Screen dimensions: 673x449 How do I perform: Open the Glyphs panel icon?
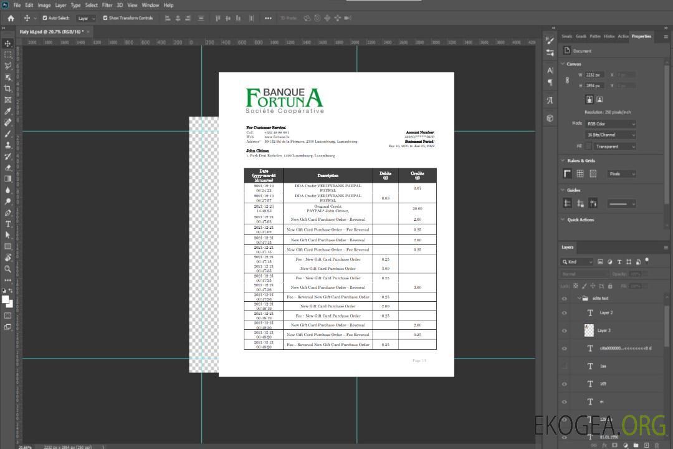coord(550,100)
